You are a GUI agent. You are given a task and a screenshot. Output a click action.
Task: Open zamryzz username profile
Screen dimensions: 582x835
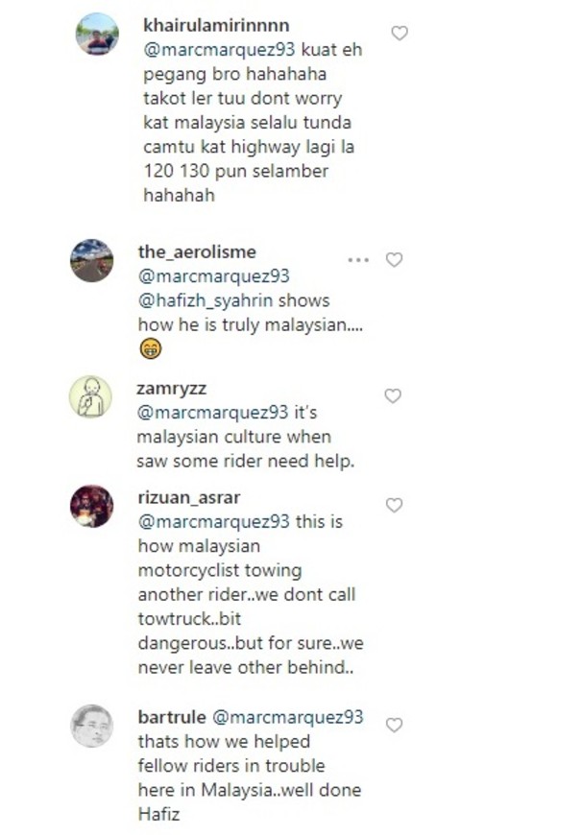[172, 388]
